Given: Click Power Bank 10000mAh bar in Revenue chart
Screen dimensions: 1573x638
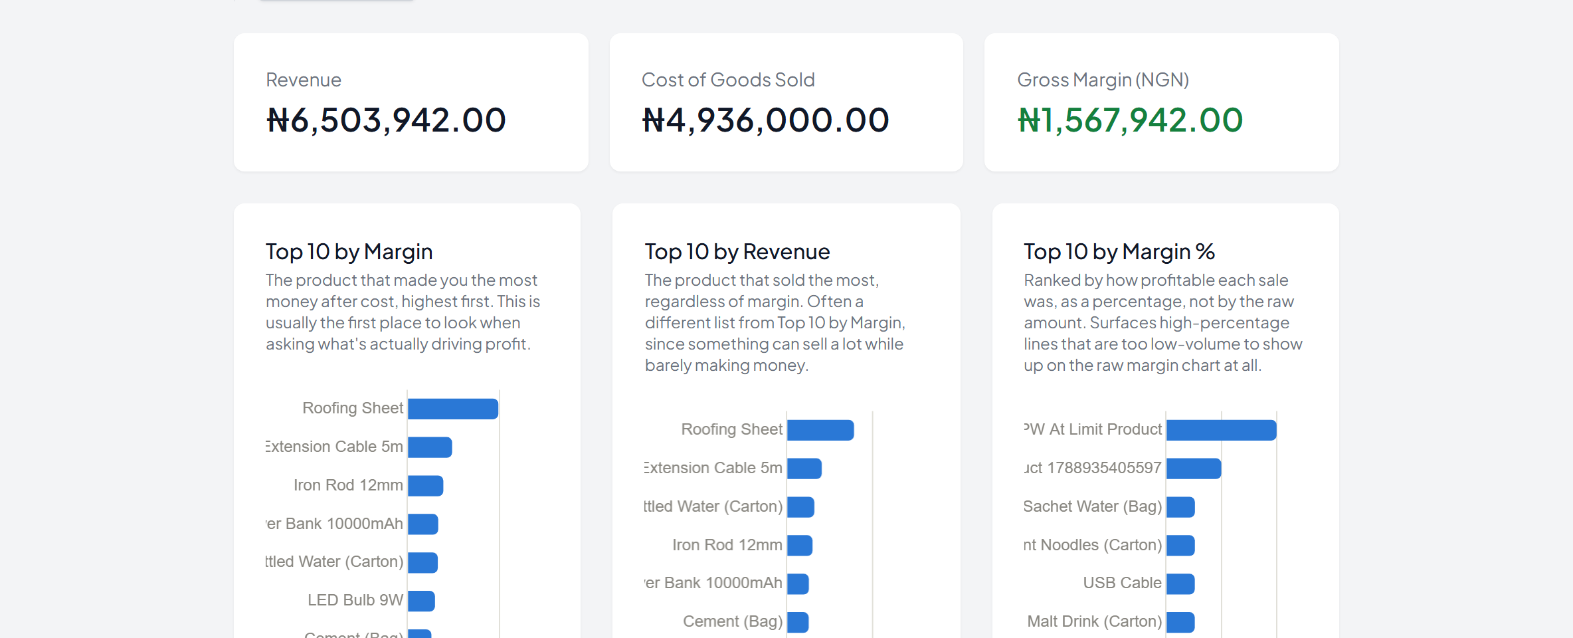Looking at the screenshot, I should (798, 584).
